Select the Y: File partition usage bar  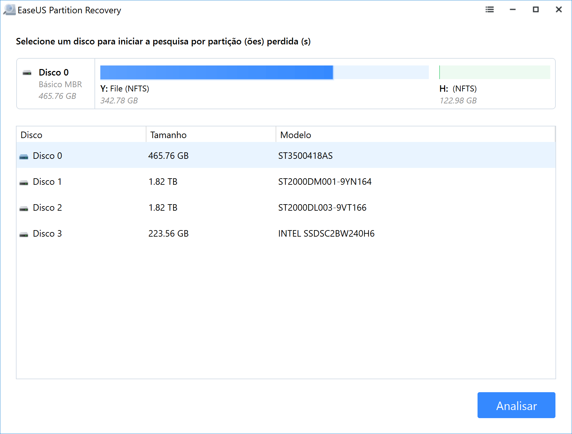pos(264,72)
